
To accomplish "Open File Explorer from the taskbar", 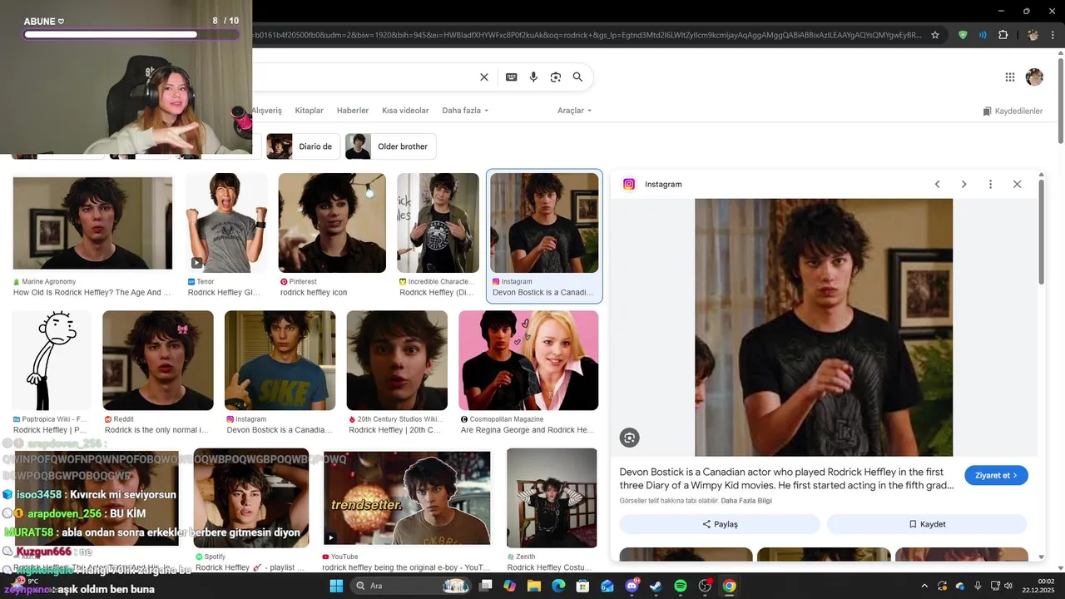I will [x=533, y=586].
